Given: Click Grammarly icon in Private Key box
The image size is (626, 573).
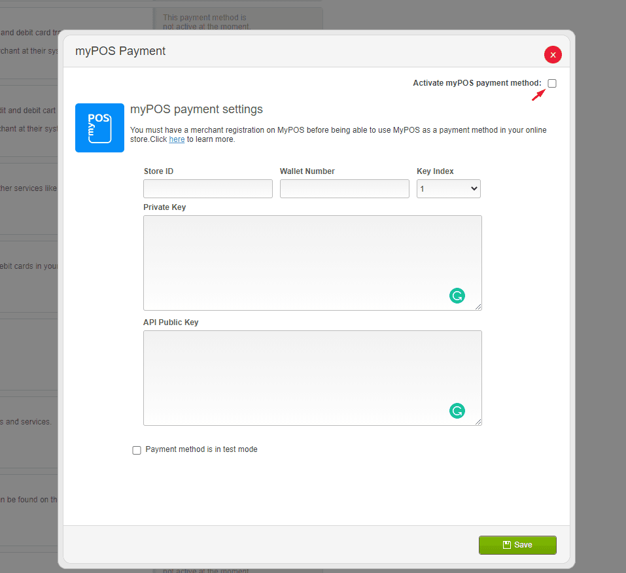Looking at the screenshot, I should click(457, 296).
